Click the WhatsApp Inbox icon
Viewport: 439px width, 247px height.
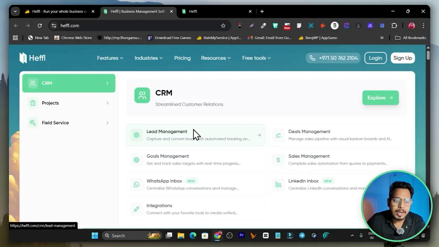click(137, 184)
